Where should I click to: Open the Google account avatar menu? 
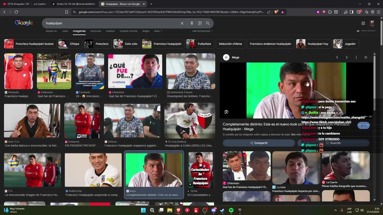(x=372, y=23)
